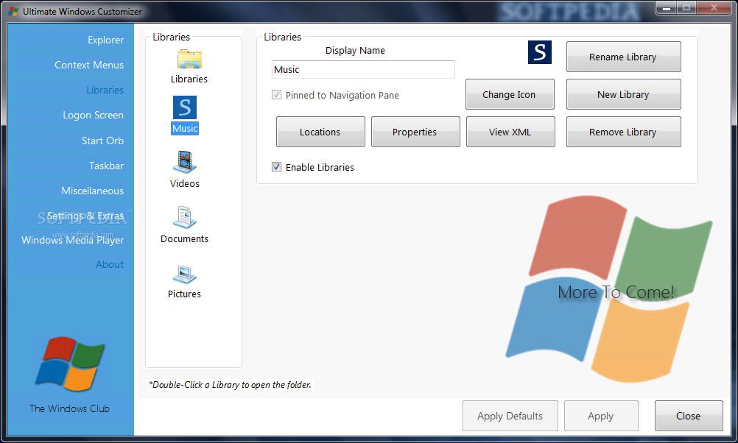Minimize the Ultimate Windows Customizer window
The width and height of the screenshot is (738, 443).
667,8
